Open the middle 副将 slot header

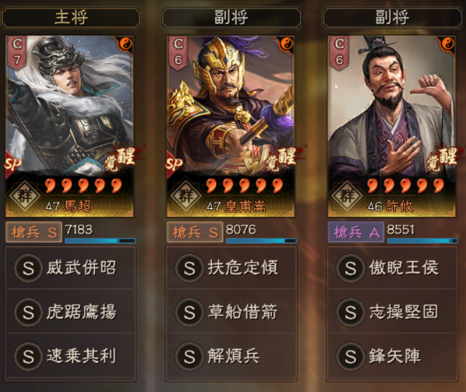(232, 18)
